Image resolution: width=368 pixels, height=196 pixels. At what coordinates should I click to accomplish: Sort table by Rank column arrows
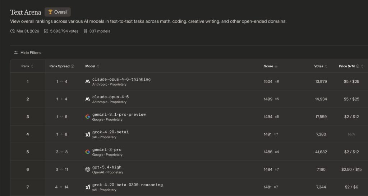(32, 66)
